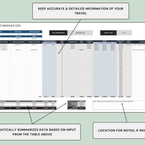Click the FLIGHT COSTS column header

tap(82, 42)
